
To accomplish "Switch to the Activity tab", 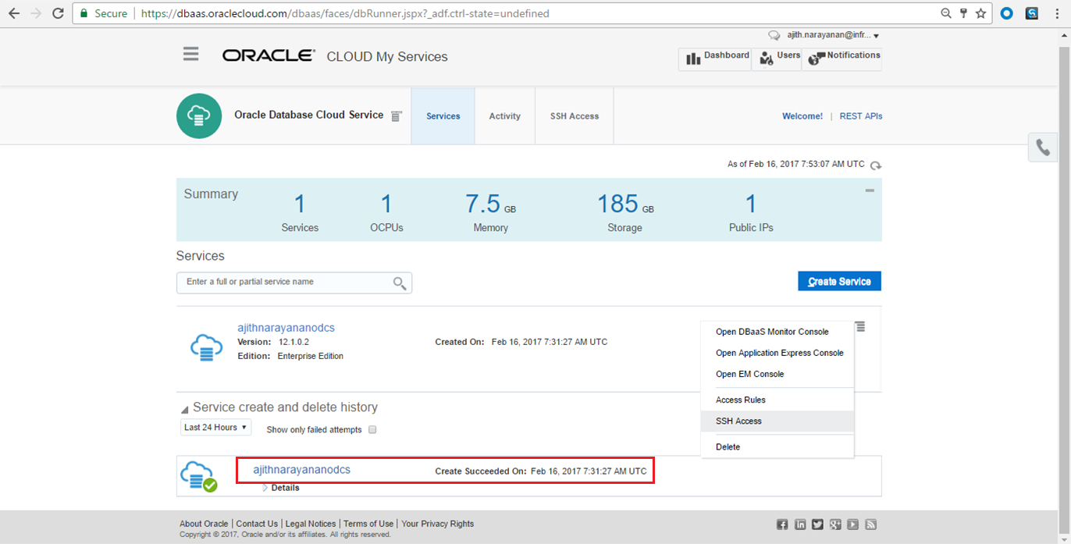I will [504, 116].
